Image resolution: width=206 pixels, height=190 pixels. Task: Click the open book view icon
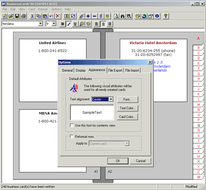pos(67,16)
